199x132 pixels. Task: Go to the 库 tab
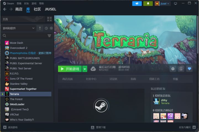coord(28,9)
